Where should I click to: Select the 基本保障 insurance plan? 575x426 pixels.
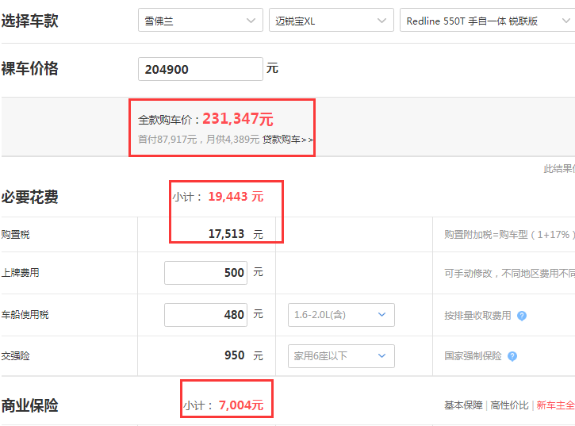coord(463,405)
